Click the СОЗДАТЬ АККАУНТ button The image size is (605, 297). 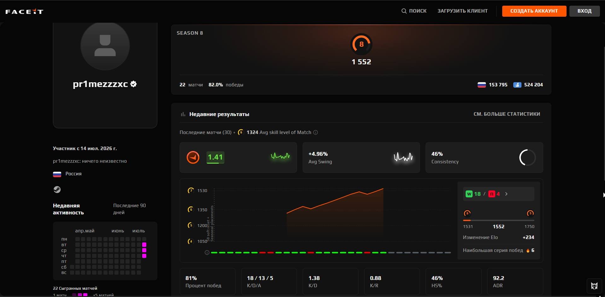534,11
